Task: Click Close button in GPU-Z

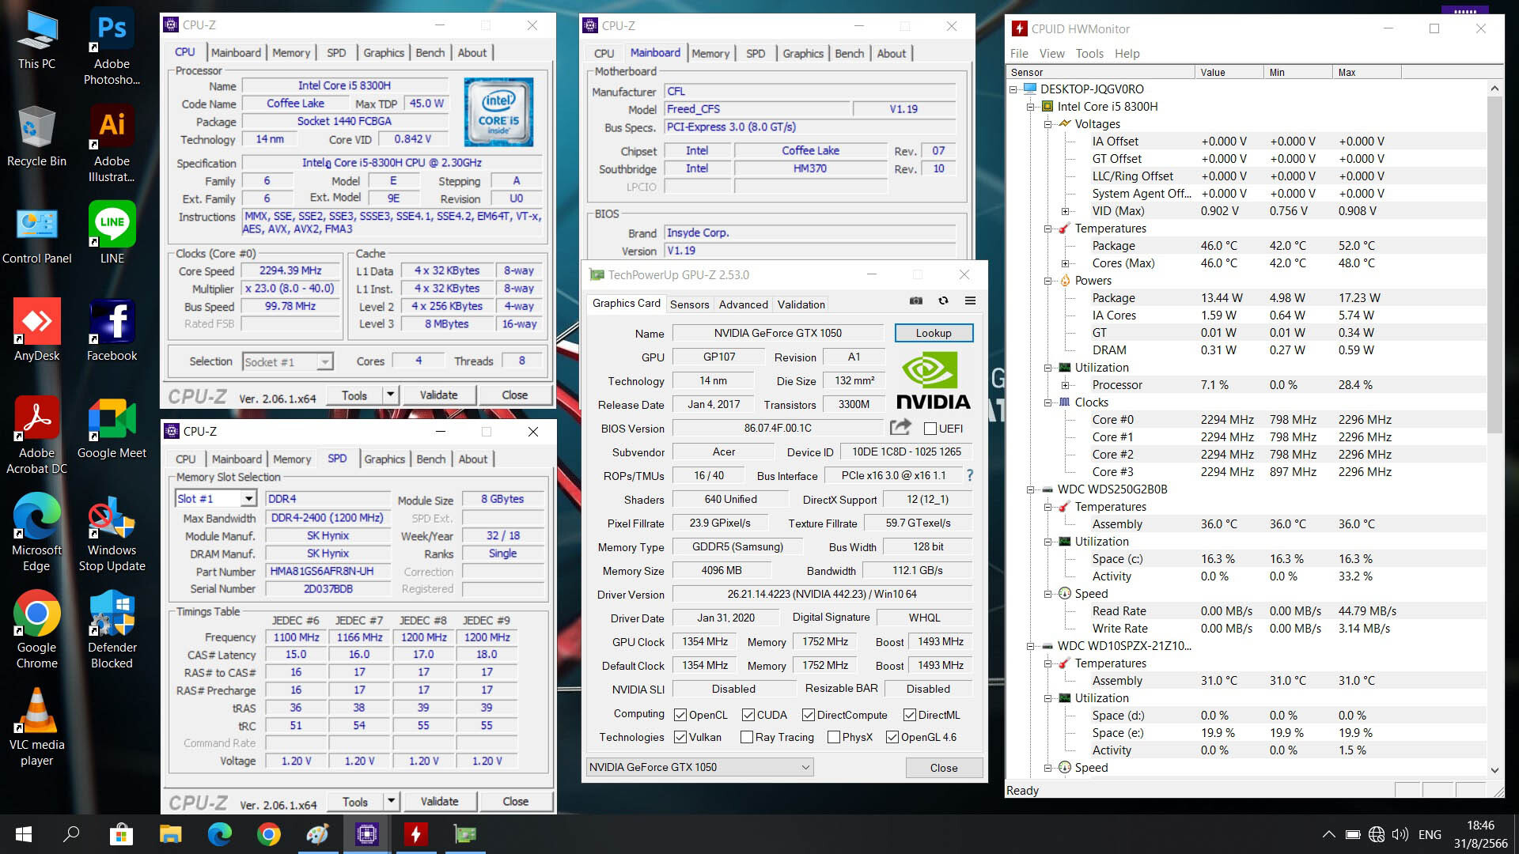Action: (x=944, y=768)
